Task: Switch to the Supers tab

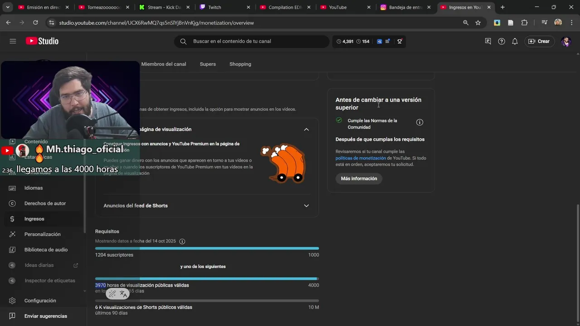Action: pos(208,64)
